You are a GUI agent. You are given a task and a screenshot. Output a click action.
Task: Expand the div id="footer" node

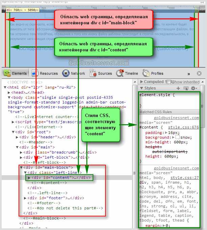(25, 198)
